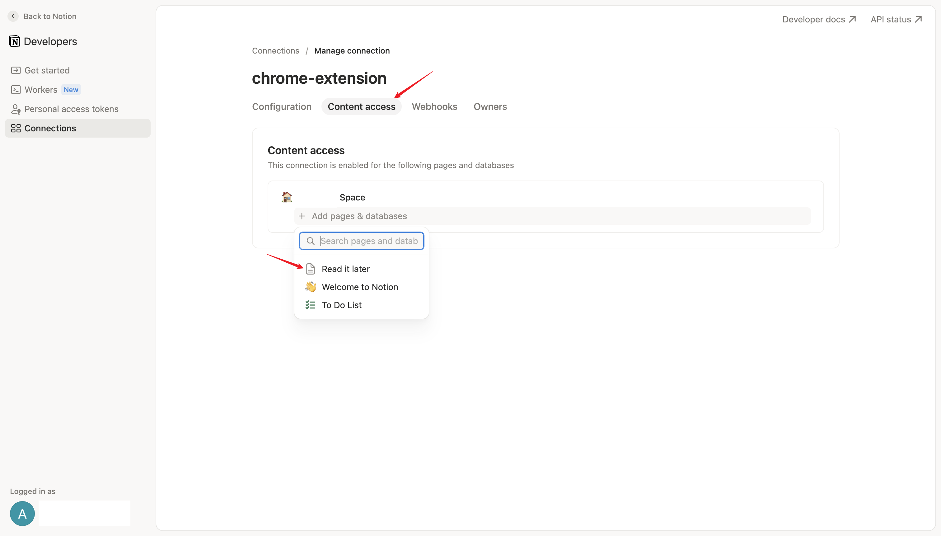Click the Connections grid icon

point(16,128)
